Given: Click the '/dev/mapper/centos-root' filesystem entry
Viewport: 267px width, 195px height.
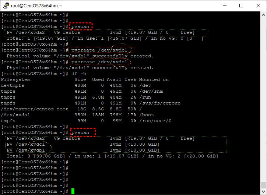Looking at the screenshot, I should (x=35, y=109).
